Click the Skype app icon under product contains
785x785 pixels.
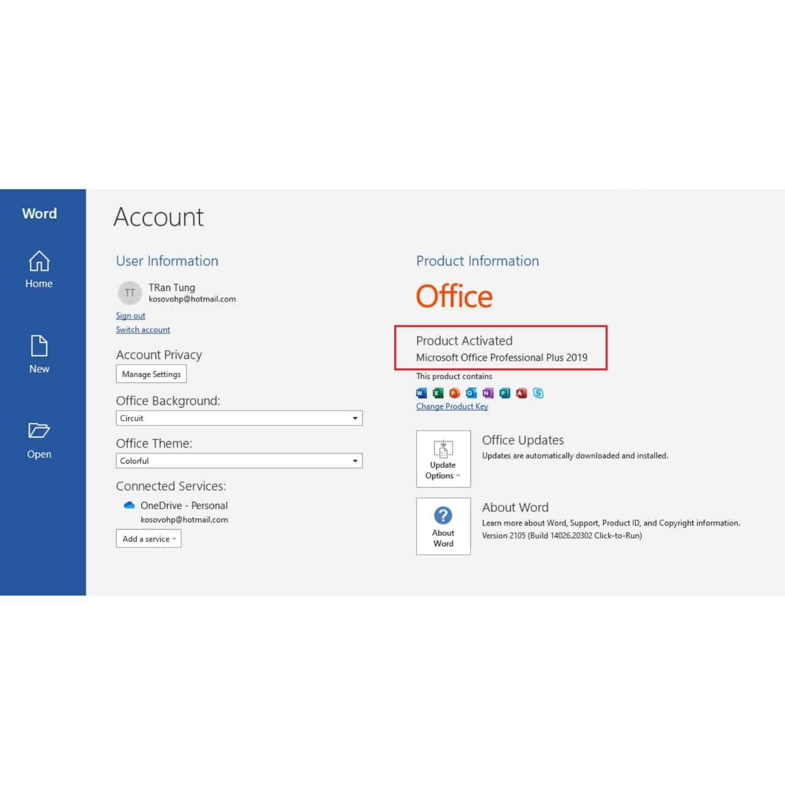(538, 393)
